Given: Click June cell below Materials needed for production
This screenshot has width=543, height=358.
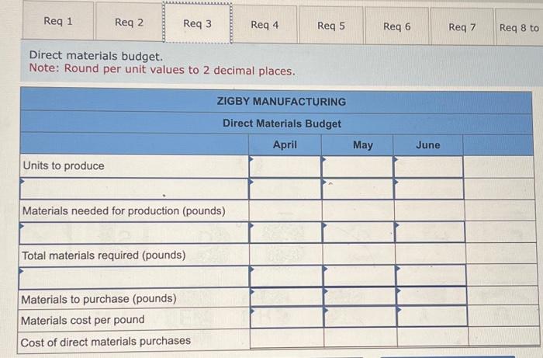Looking at the screenshot, I should click(430, 232).
